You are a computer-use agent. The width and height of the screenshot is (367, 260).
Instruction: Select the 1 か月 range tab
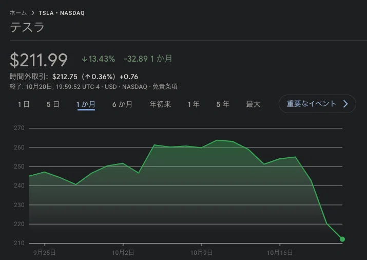pos(86,104)
